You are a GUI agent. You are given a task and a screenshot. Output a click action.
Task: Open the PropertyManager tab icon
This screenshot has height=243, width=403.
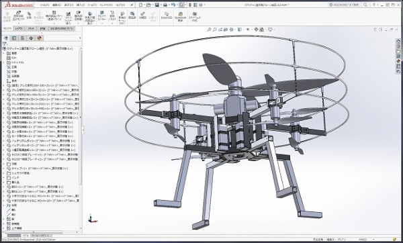click(14, 38)
